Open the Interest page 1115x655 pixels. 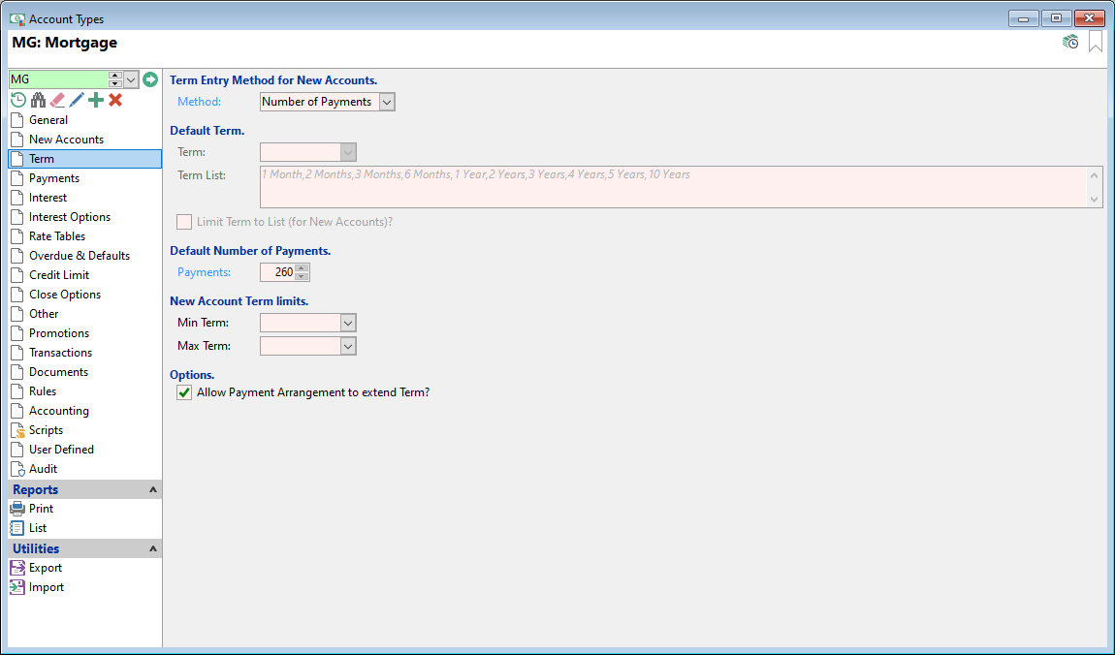click(84, 198)
